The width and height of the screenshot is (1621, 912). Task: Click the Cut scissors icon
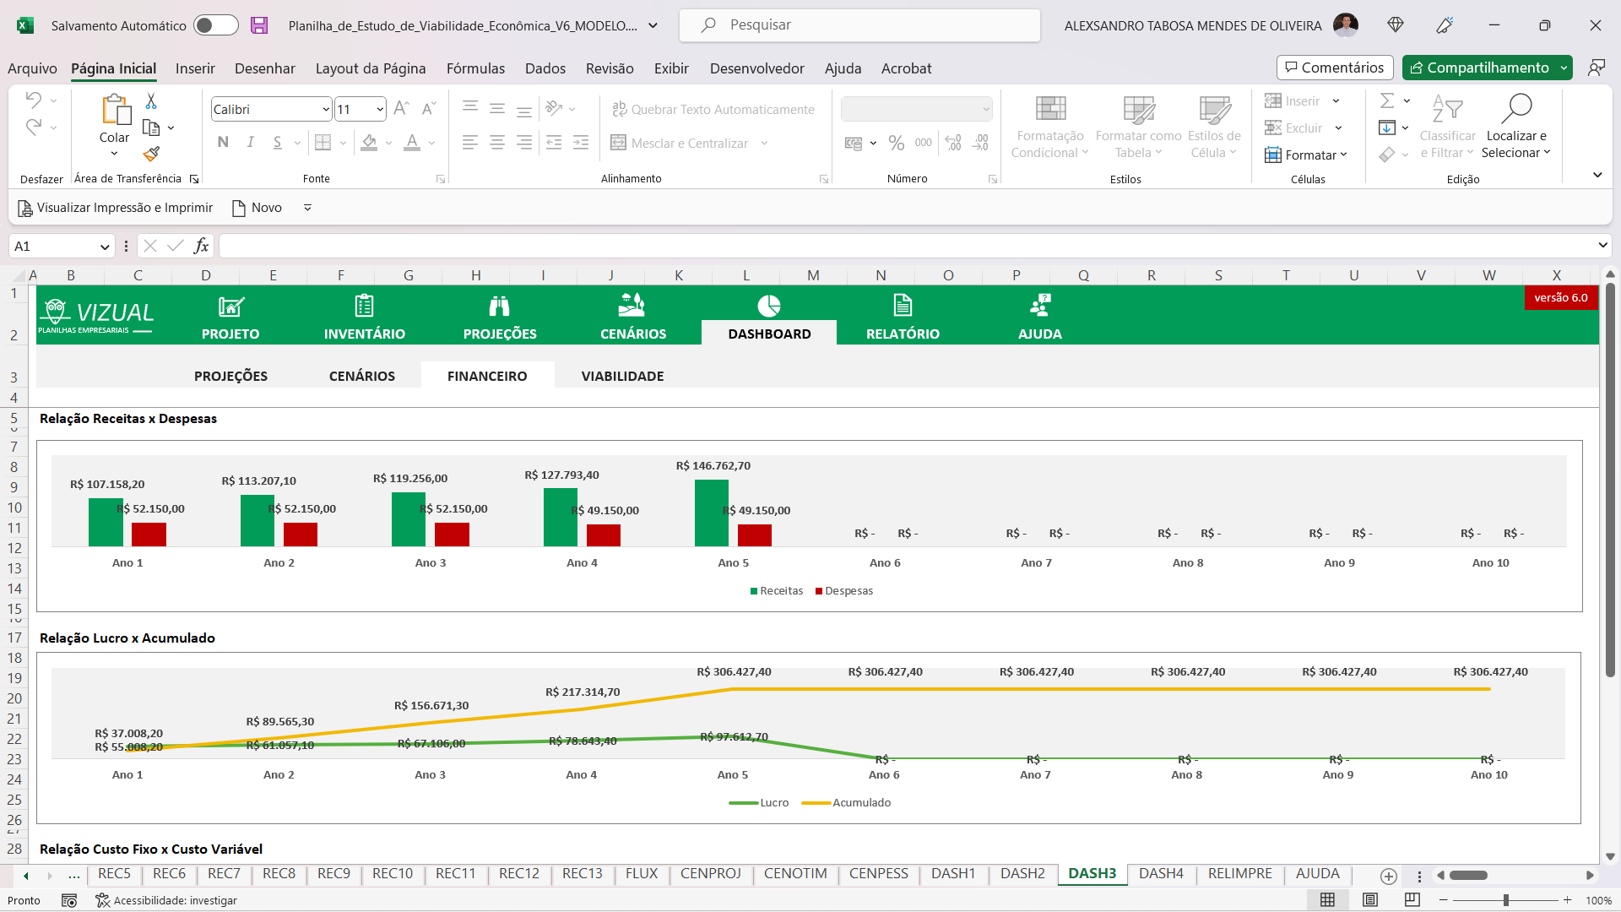pyautogui.click(x=151, y=101)
